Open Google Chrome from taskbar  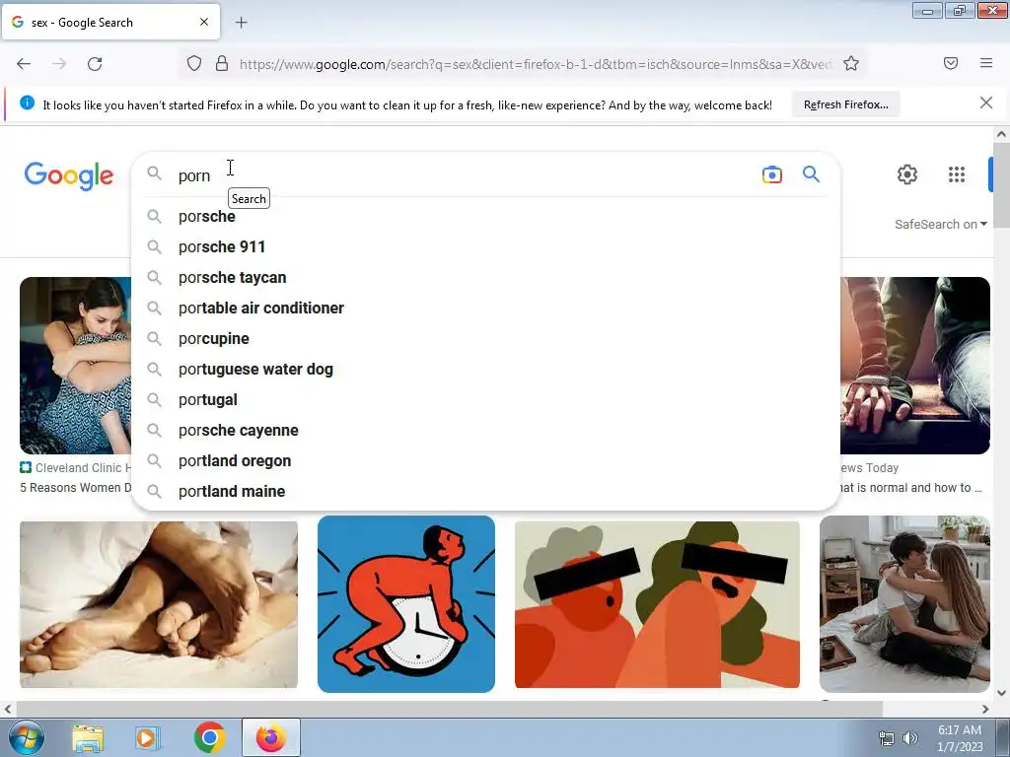click(x=209, y=737)
